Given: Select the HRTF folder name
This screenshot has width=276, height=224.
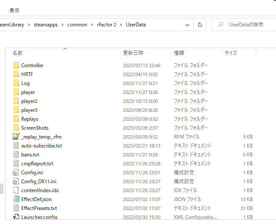Looking at the screenshot, I should 27,74.
